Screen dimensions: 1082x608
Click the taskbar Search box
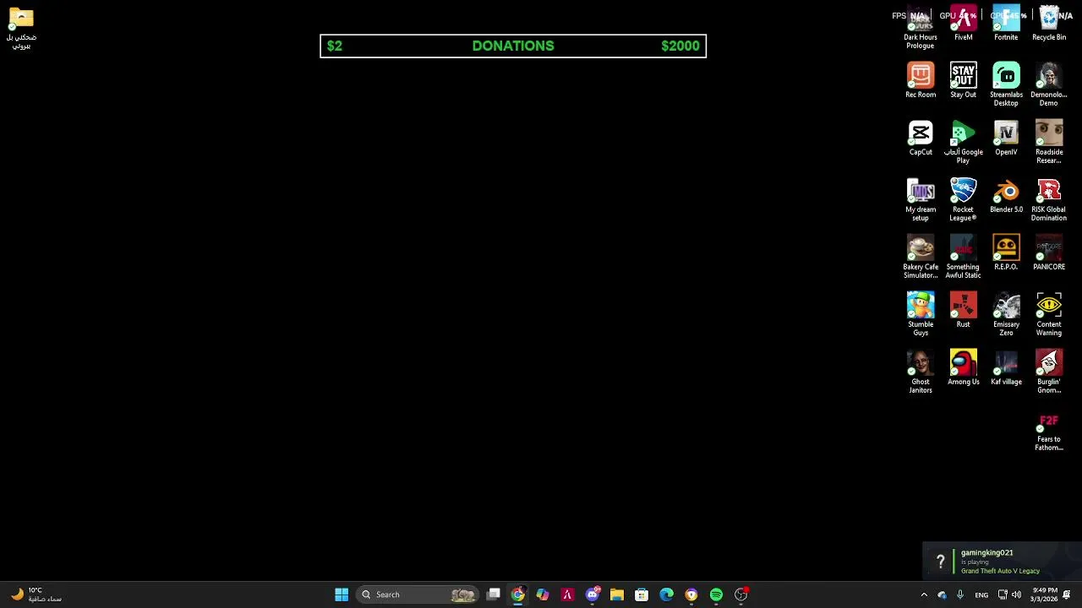418,594
